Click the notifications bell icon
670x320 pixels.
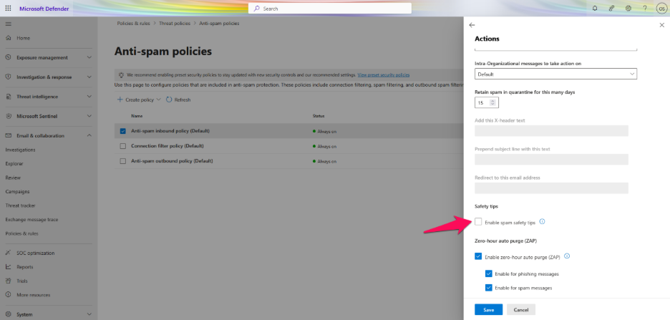pyautogui.click(x=595, y=8)
